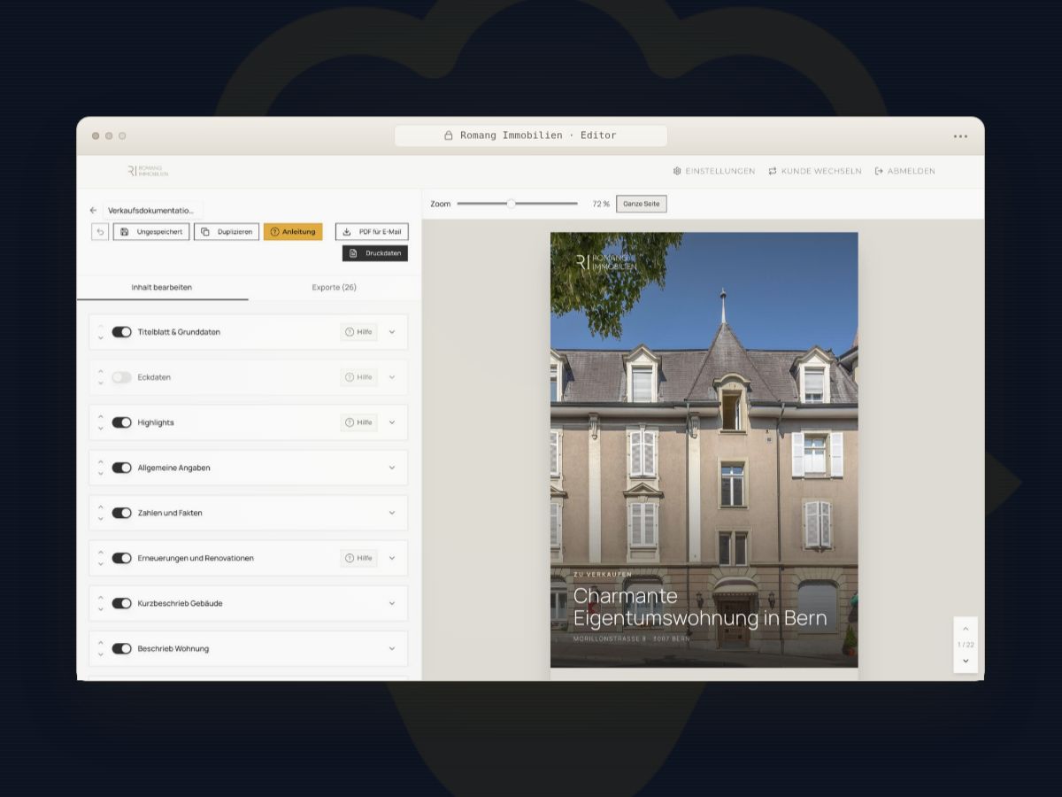This screenshot has width=1062, height=797.
Task: Open the three-dots browser menu
Action: (x=960, y=136)
